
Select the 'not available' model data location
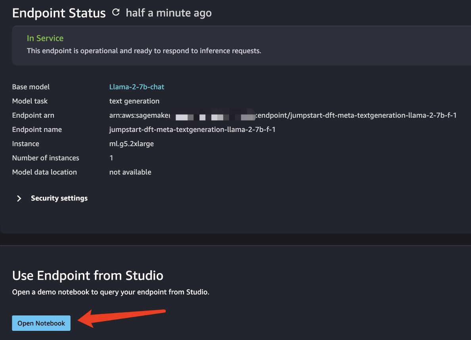(x=130, y=172)
